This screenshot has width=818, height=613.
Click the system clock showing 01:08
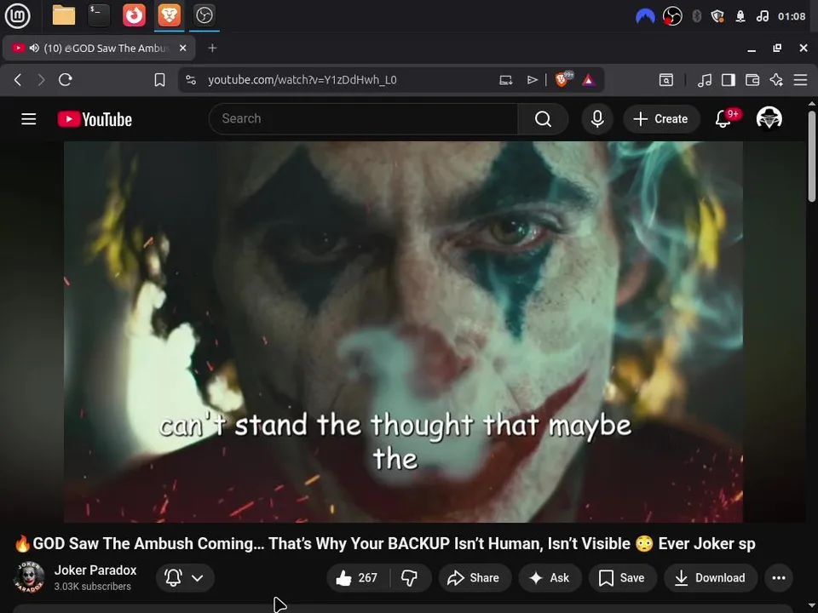click(792, 16)
